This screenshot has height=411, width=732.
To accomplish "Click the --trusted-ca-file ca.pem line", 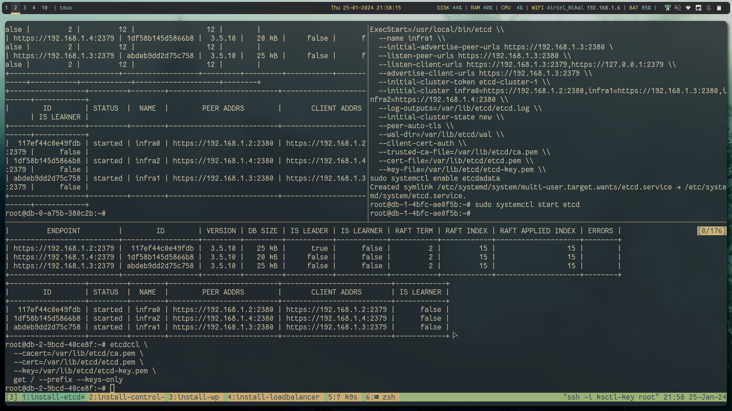I will click(x=464, y=152).
